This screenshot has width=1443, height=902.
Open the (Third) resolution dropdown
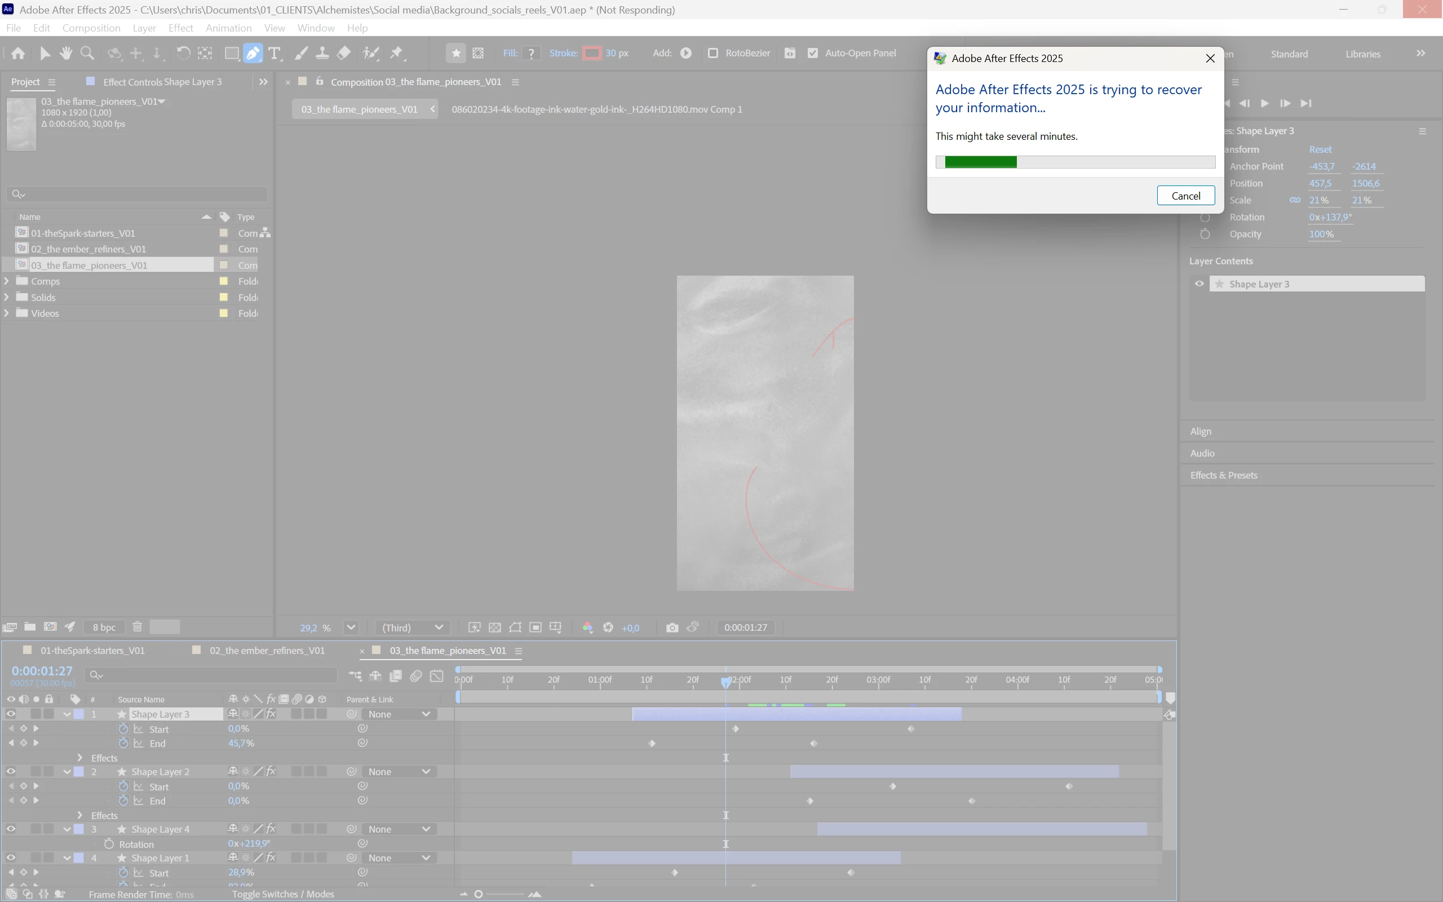pos(412,627)
